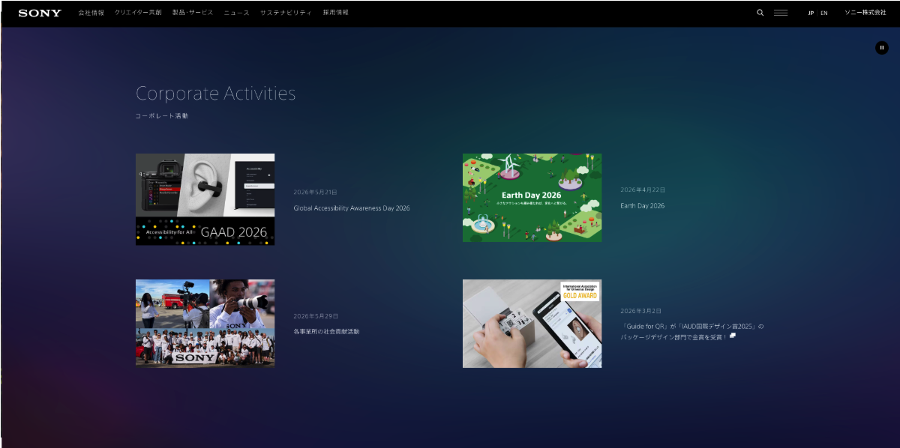Open GAAD 2026 thumbnail image
The width and height of the screenshot is (900, 448).
[205, 199]
